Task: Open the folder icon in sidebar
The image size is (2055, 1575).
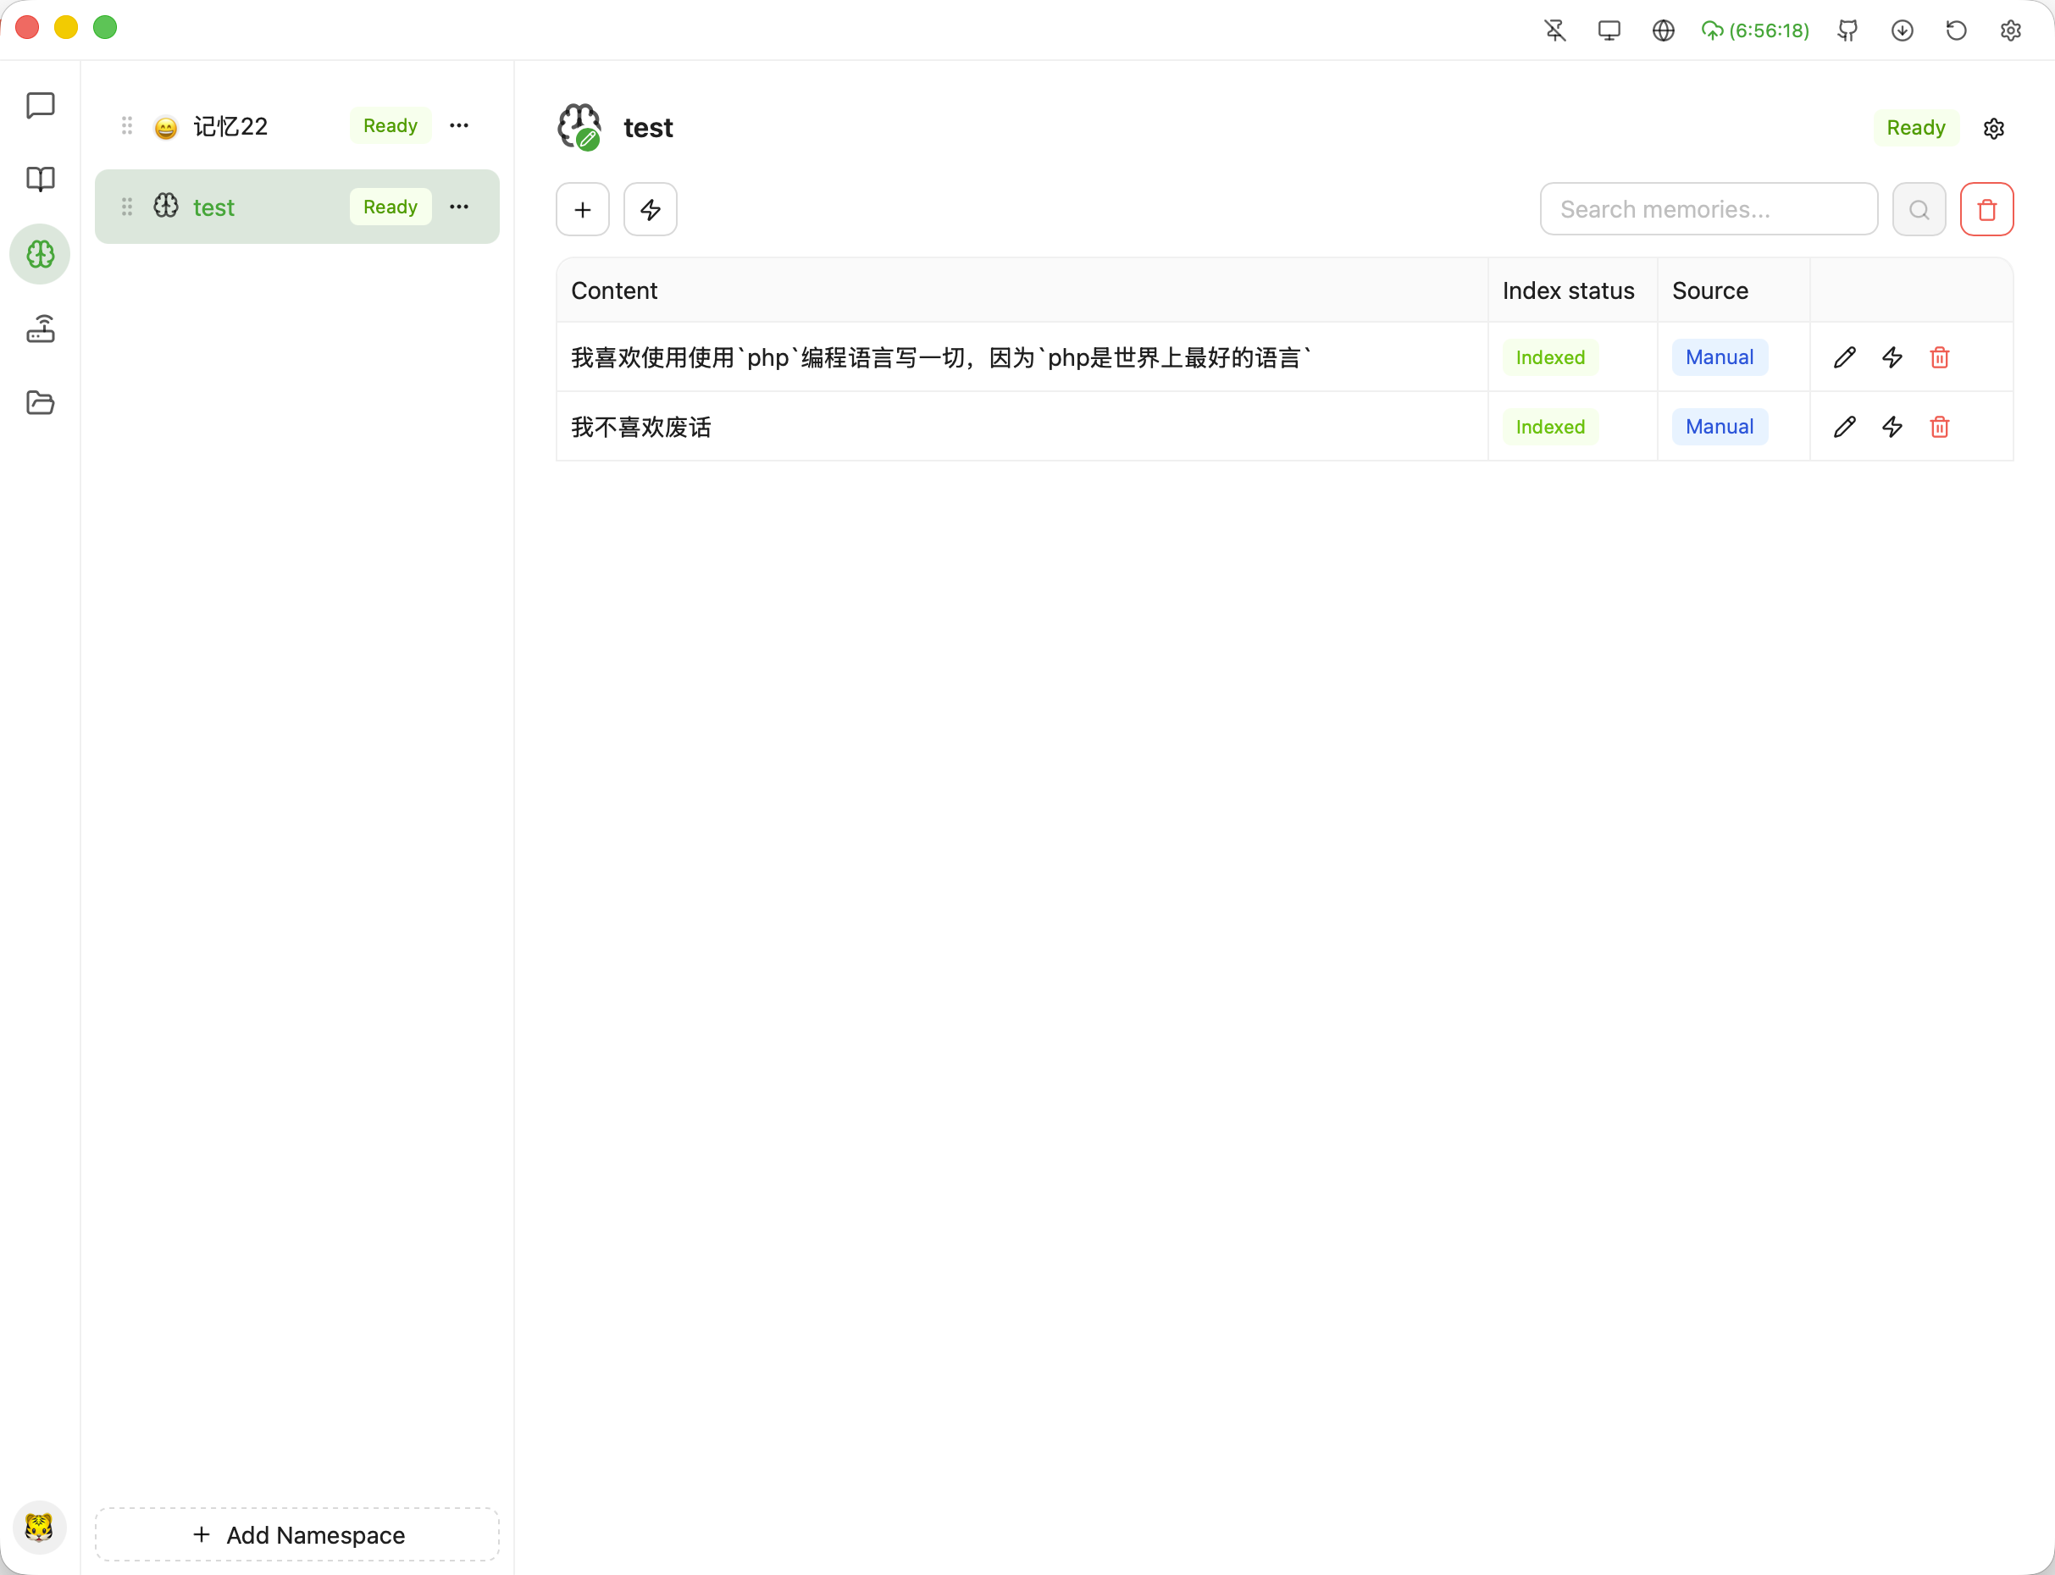Action: click(x=41, y=403)
